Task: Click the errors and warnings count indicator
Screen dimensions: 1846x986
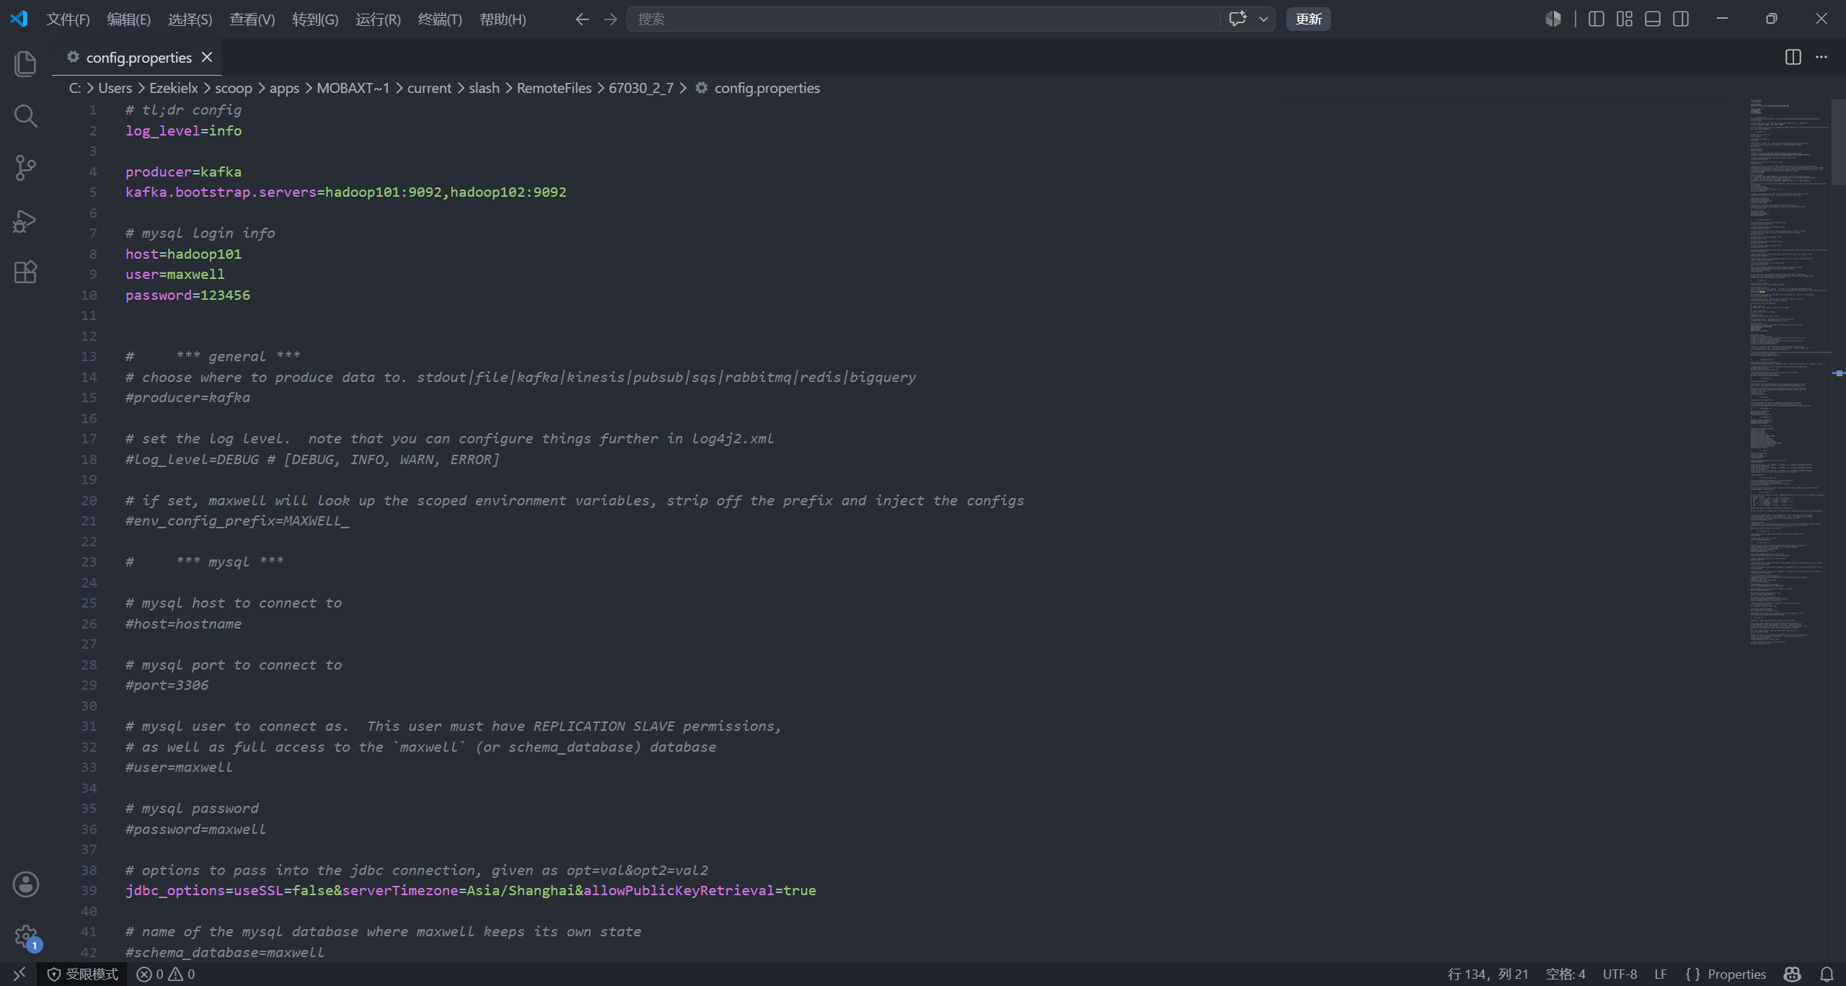Action: tap(166, 974)
